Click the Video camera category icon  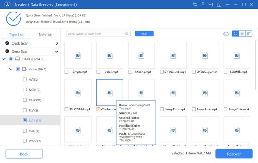(25, 69)
